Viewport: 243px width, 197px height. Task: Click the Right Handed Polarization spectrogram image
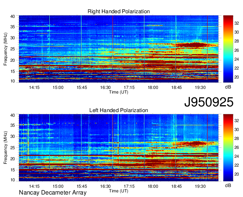pyautogui.click(x=119, y=49)
